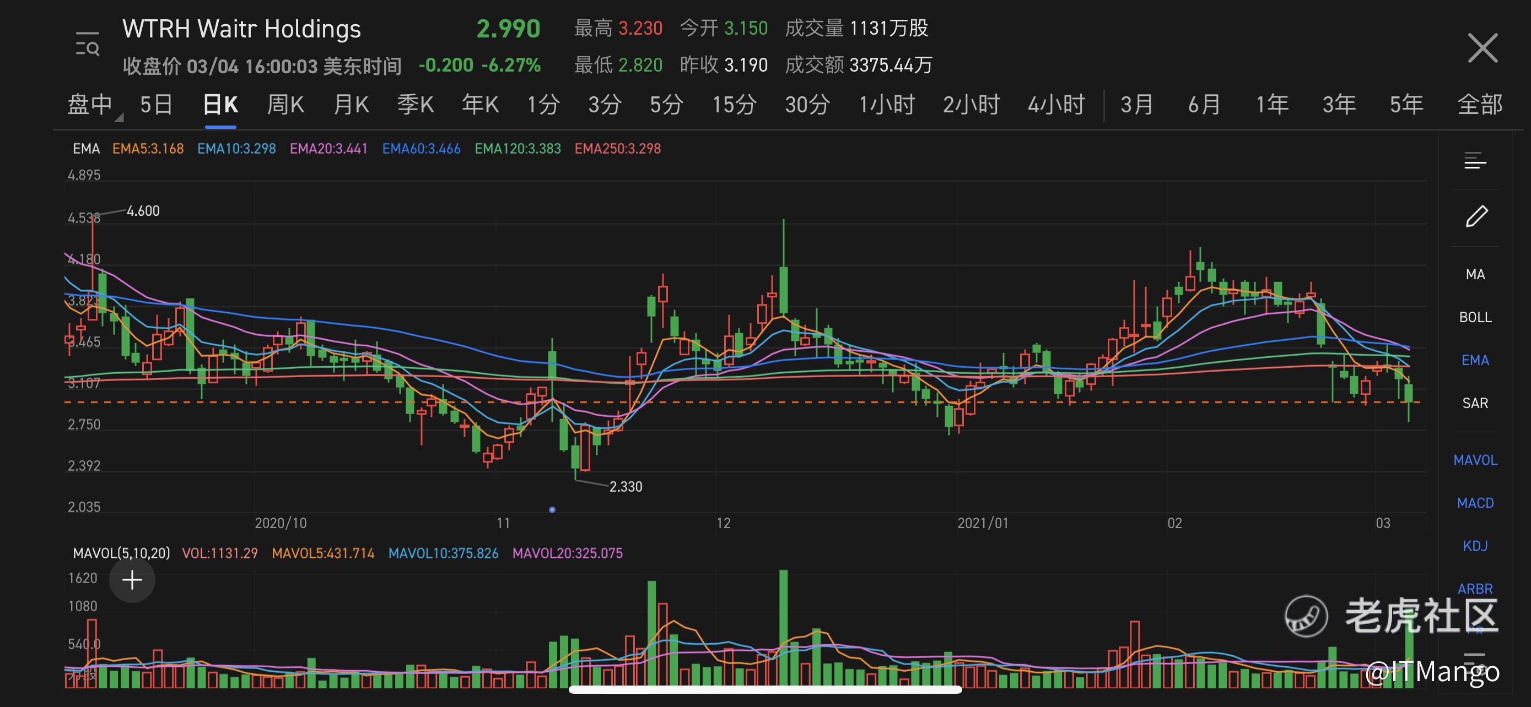1531x707 pixels.
Task: Choose the 15分 interval
Action: tap(735, 105)
